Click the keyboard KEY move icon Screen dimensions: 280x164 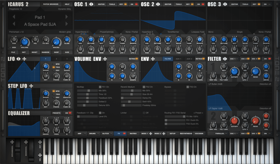click(x=40, y=142)
